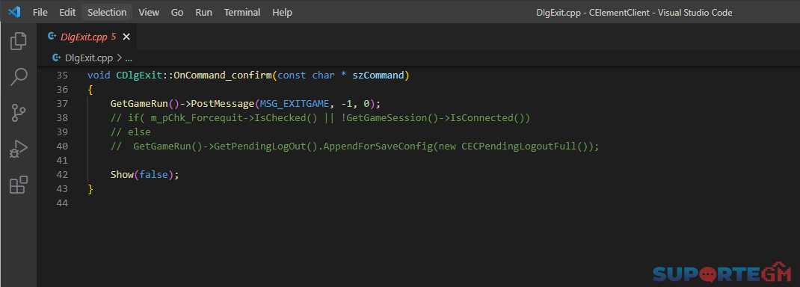This screenshot has width=800, height=287.
Task: Click the C++ file icon in breadcrumb
Action: pyautogui.click(x=57, y=58)
